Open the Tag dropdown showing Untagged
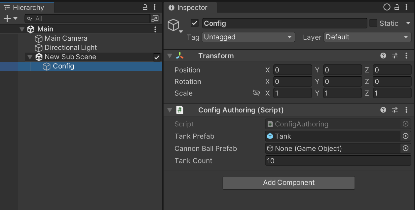Image resolution: width=415 pixels, height=210 pixels. click(x=248, y=37)
